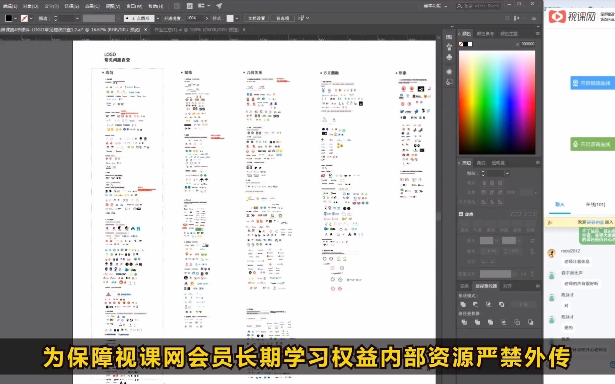The width and height of the screenshot is (615, 384).
Task: Open the Symbols panel club icon
Action: (x=449, y=57)
